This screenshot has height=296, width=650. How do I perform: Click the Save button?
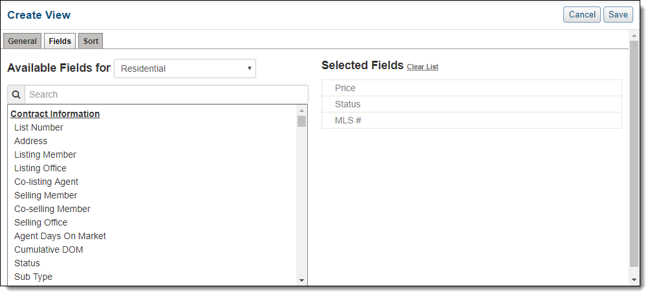tap(618, 14)
